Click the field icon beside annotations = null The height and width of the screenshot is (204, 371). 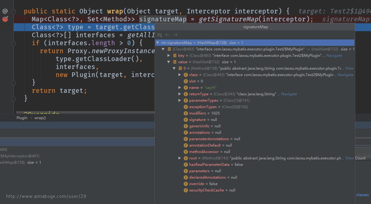coord(186,133)
